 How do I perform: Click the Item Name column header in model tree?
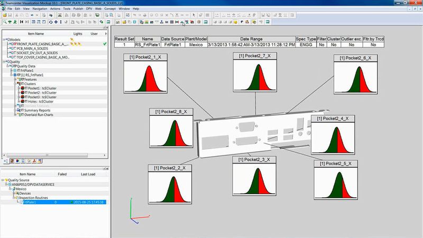tap(36, 34)
